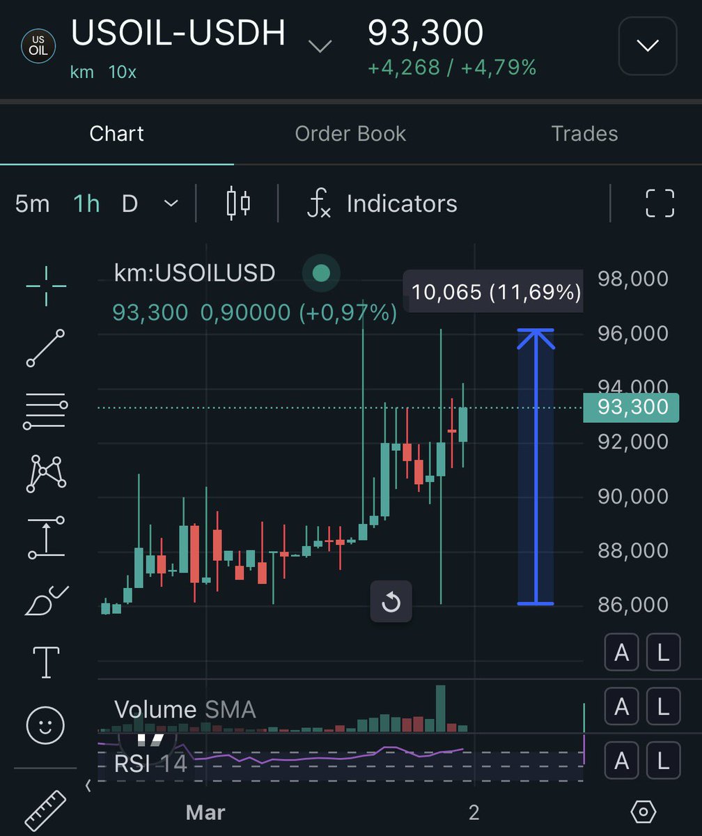This screenshot has height=836, width=702.
Task: Click the 10x leverage label
Action: (x=123, y=72)
